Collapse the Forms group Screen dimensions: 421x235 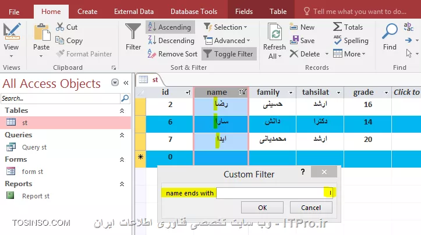pyautogui.click(x=122, y=159)
